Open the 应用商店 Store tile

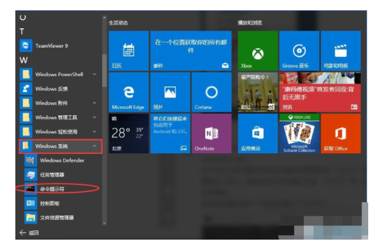(258, 133)
